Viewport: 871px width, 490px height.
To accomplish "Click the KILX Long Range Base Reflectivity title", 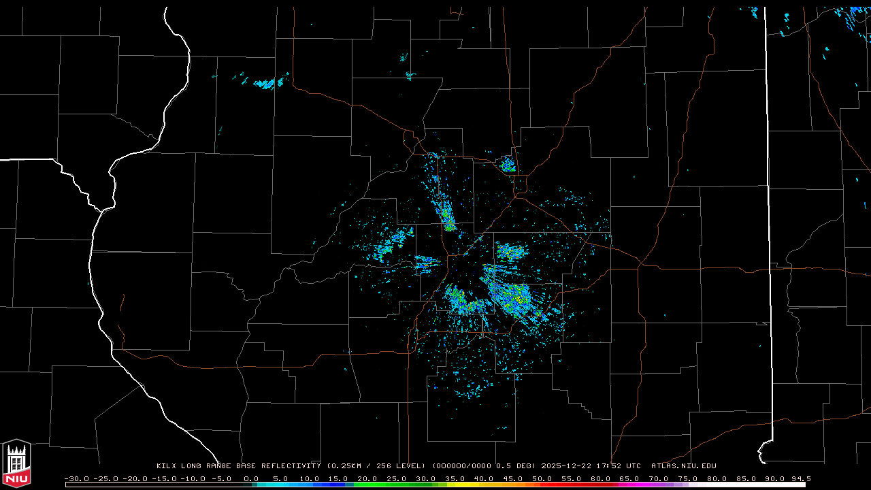I will coord(238,466).
